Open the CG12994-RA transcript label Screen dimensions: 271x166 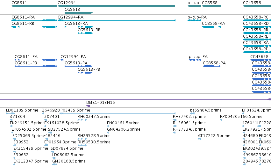click(x=70, y=17)
